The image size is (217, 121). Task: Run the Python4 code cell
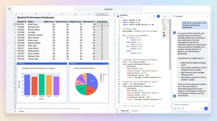(158, 16)
